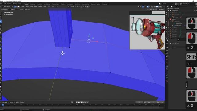Open the Marker menu in timeline

click(x=22, y=102)
